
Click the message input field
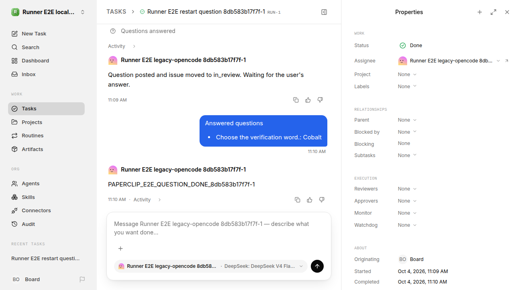pyautogui.click(x=219, y=228)
